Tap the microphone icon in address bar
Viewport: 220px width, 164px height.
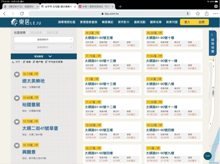point(188,14)
